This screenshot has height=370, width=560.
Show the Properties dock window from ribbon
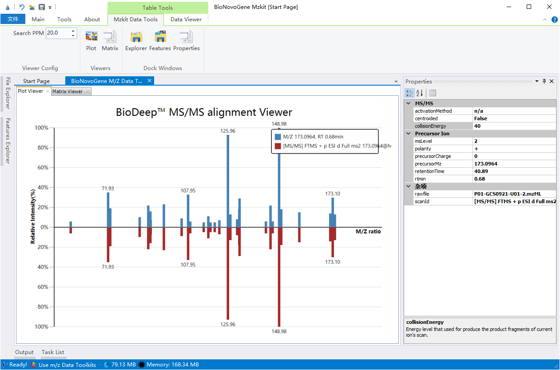(x=187, y=41)
